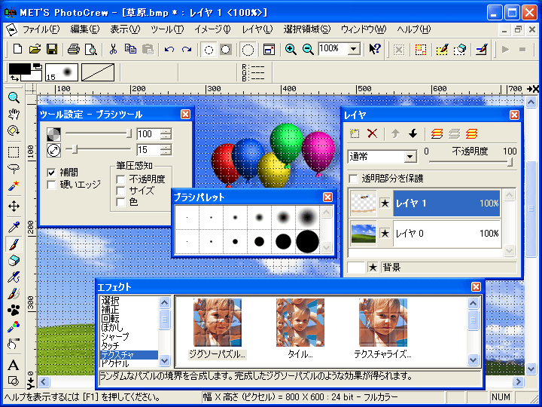Select the rectangular selection tool

pyautogui.click(x=14, y=152)
